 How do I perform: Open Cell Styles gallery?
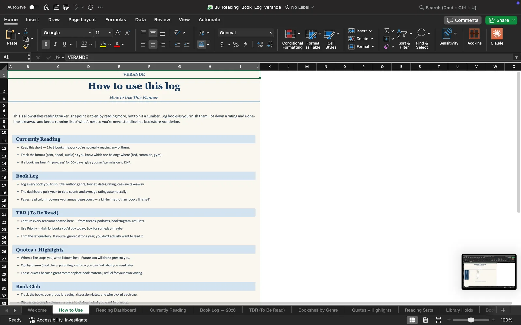pyautogui.click(x=331, y=39)
